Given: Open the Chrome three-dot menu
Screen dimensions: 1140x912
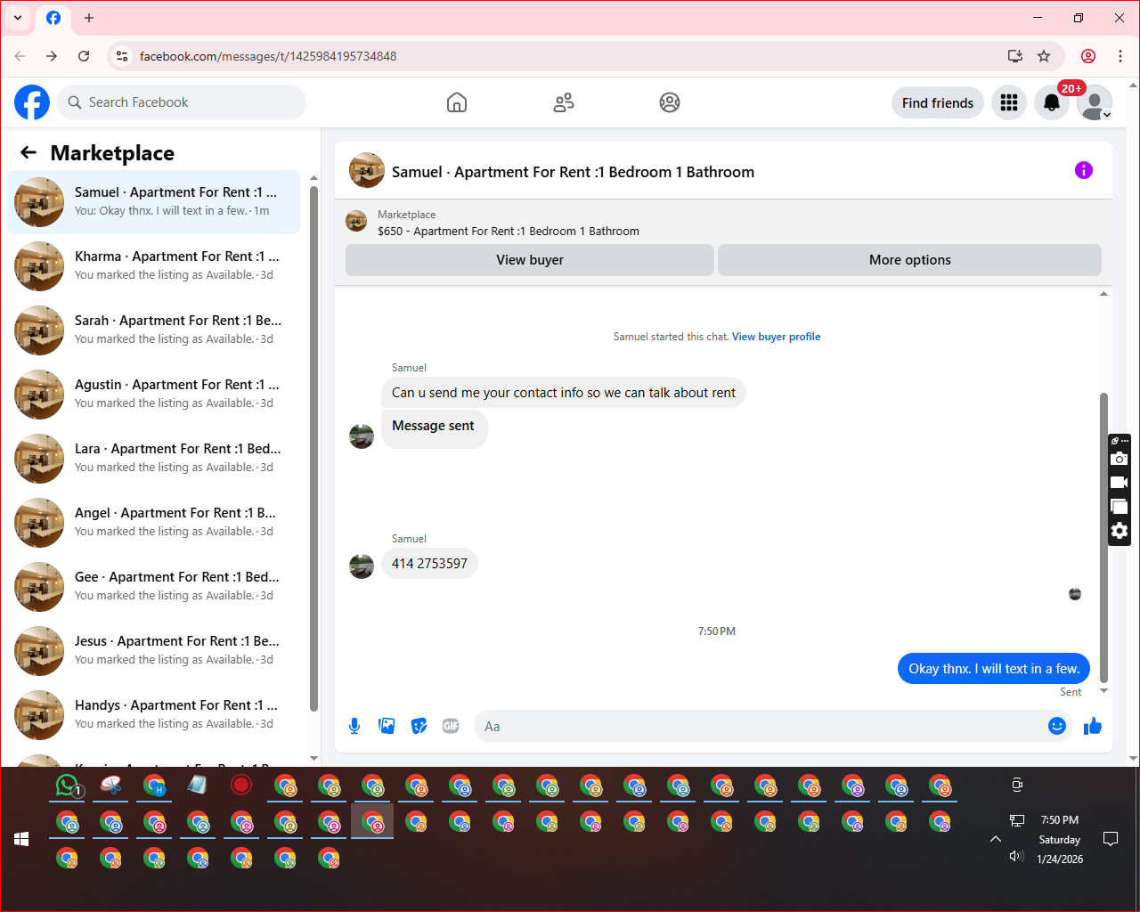Looking at the screenshot, I should click(x=1120, y=56).
